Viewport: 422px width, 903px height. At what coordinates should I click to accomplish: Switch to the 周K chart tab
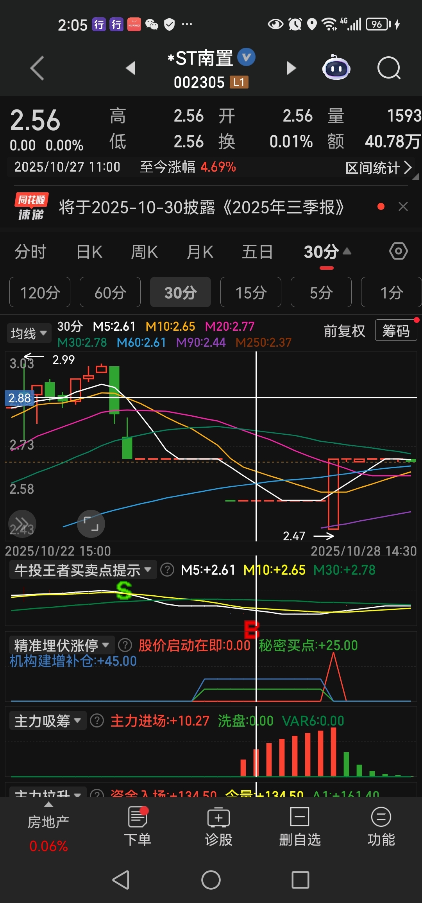tap(144, 252)
